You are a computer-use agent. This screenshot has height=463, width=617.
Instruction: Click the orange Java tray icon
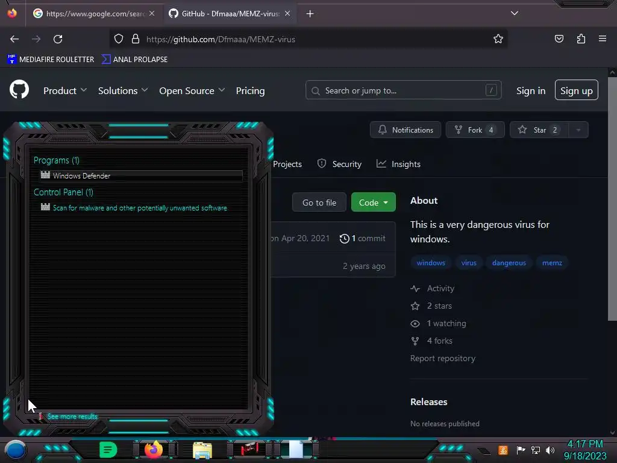[x=503, y=450]
